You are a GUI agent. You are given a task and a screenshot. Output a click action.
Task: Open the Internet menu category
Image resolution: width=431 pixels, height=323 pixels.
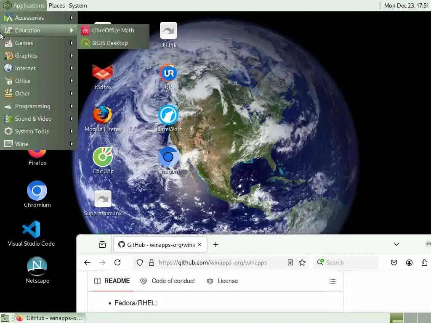coord(39,69)
